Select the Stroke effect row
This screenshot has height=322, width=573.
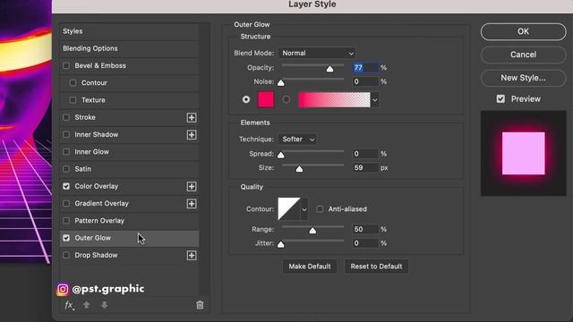129,117
